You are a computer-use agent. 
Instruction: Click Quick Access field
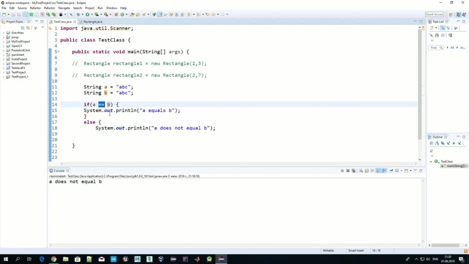(435, 14)
